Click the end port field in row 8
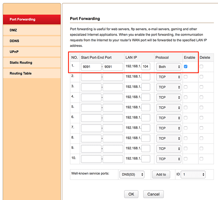Viewport: 218px width, 200px height. click(x=113, y=138)
